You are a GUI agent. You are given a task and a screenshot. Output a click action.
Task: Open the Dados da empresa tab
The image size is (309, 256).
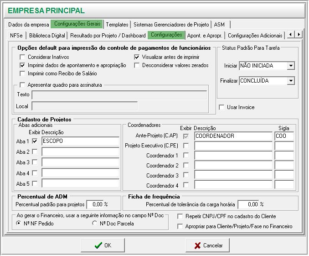[28, 25]
